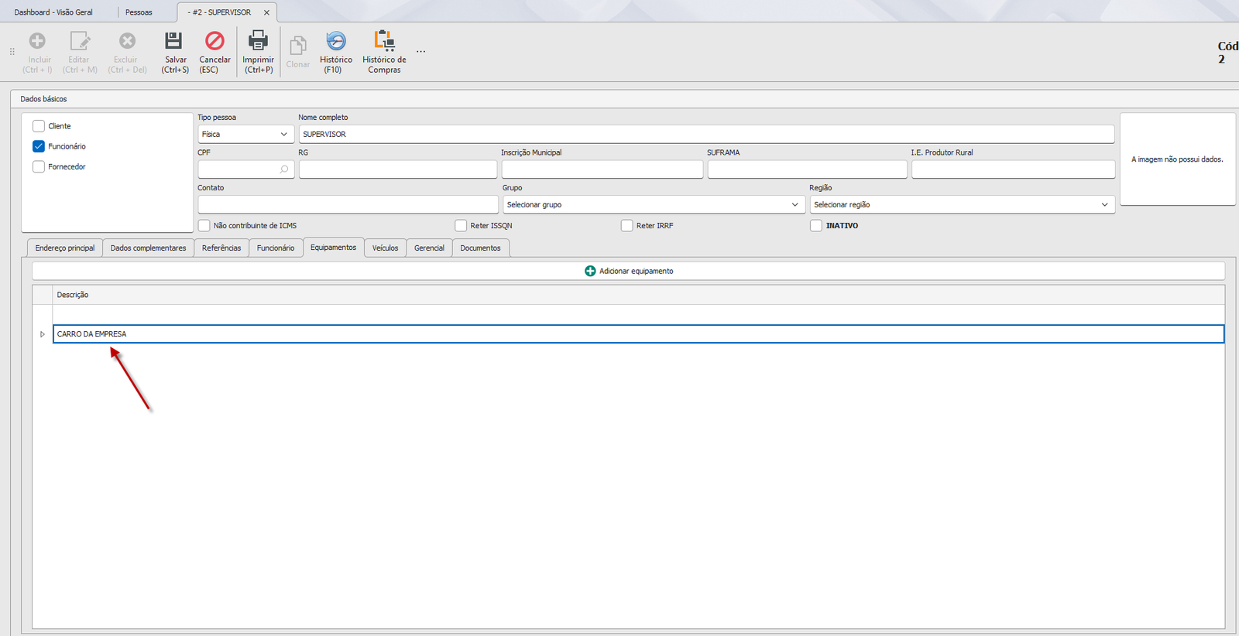Switch to the Veículos tab
Viewport: 1239px width, 636px height.
point(385,248)
